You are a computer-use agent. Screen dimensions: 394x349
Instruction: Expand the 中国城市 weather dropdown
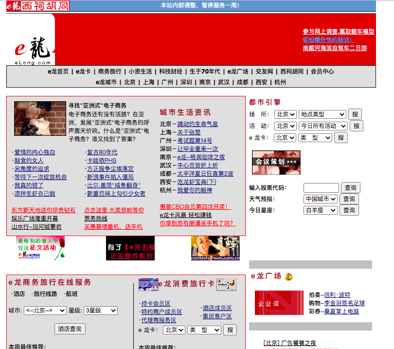[321, 199]
